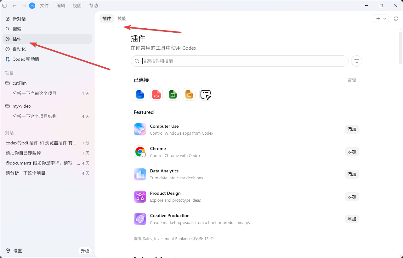Add the Data Analytics plugin

[352, 174]
